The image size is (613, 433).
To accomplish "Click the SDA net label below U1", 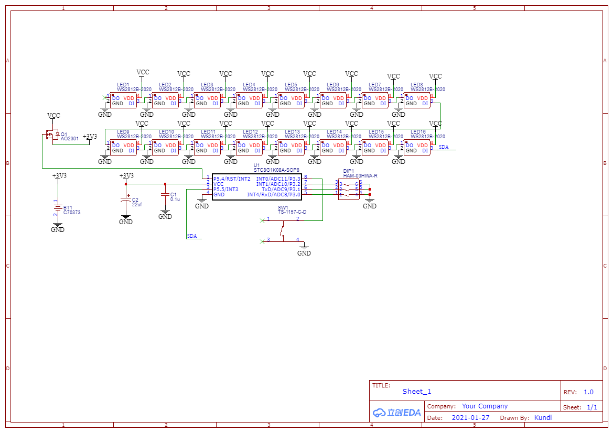I will tap(192, 236).
